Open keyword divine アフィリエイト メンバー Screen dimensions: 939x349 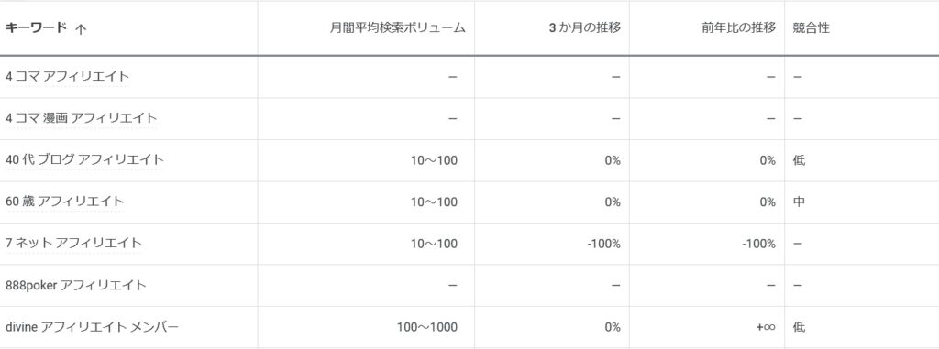click(x=92, y=327)
